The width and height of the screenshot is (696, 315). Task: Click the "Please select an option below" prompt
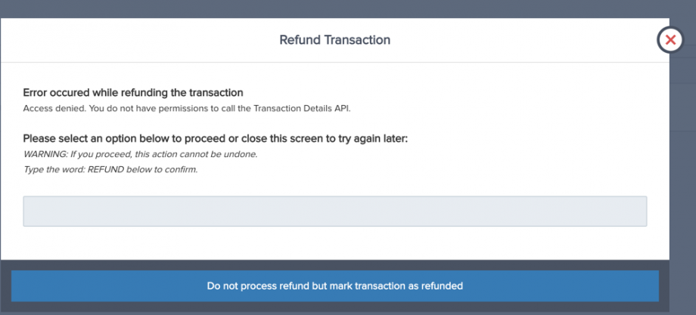point(215,139)
